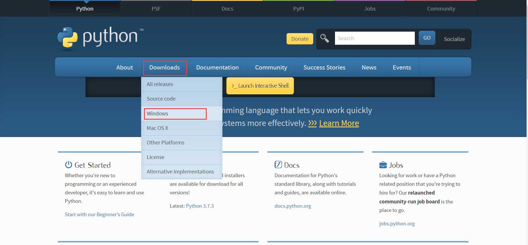The height and width of the screenshot is (245, 528).
Task: Open the Community top tab
Action: pyautogui.click(x=441, y=9)
